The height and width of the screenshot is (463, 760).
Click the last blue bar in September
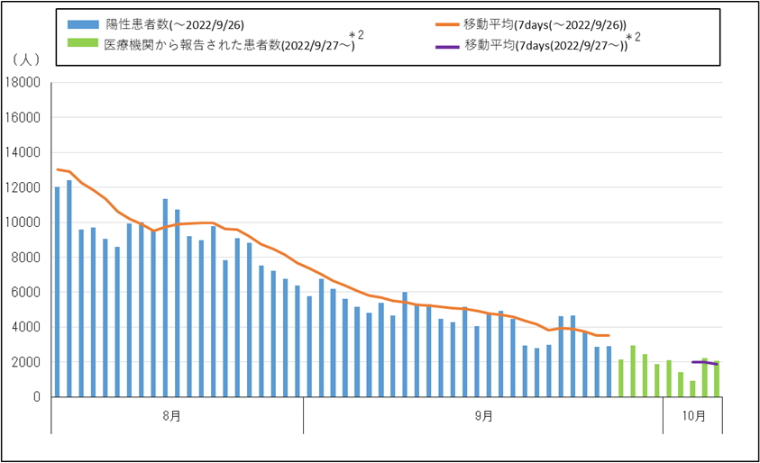pos(609,372)
